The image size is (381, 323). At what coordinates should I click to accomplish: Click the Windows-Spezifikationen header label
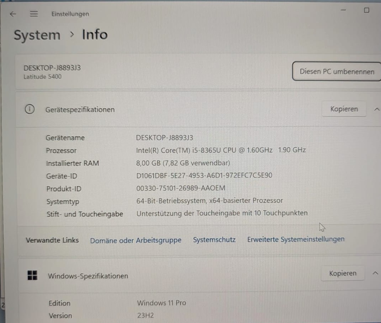[88, 276]
